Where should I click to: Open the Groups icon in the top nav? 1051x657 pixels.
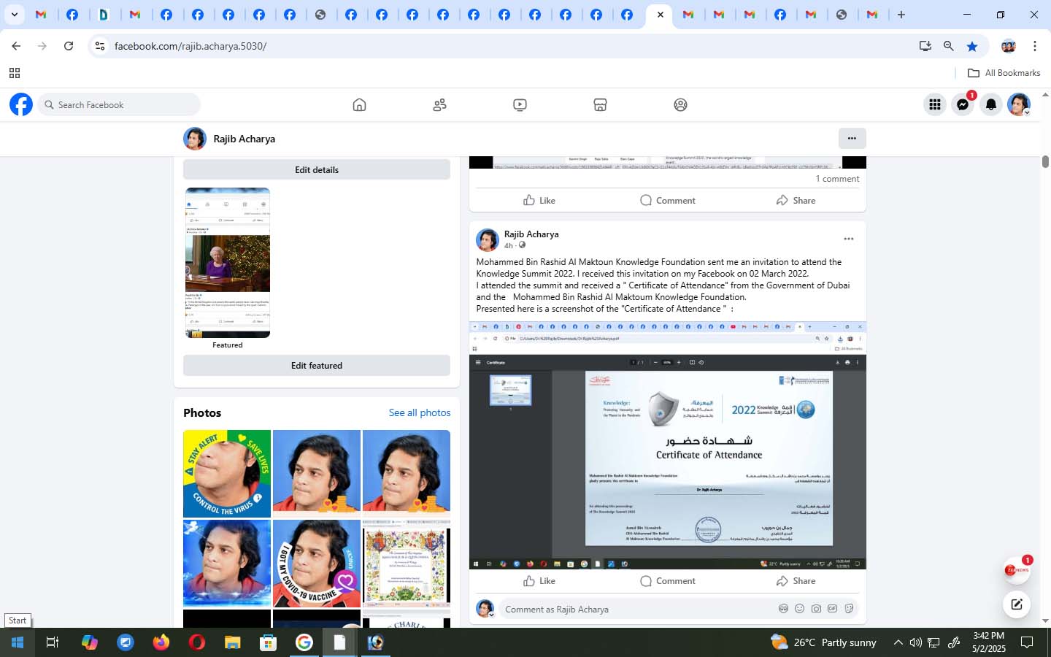680,104
